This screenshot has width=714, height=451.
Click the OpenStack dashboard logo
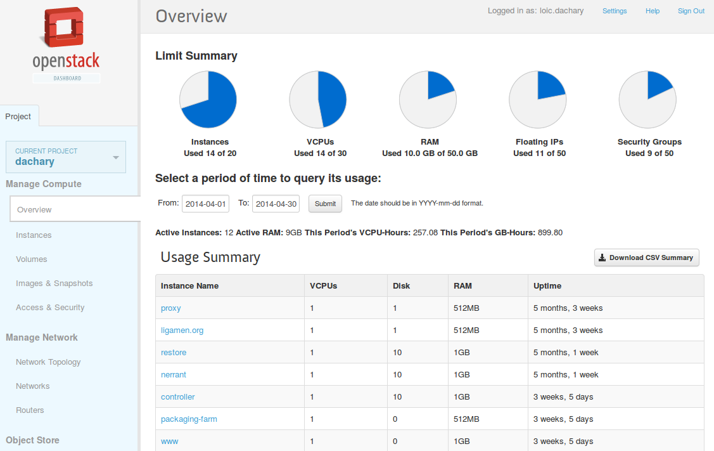[x=67, y=44]
